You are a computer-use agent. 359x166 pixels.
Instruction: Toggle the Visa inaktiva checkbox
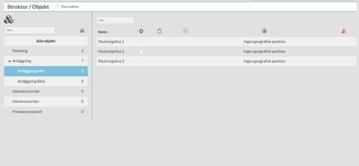(x=57, y=7)
